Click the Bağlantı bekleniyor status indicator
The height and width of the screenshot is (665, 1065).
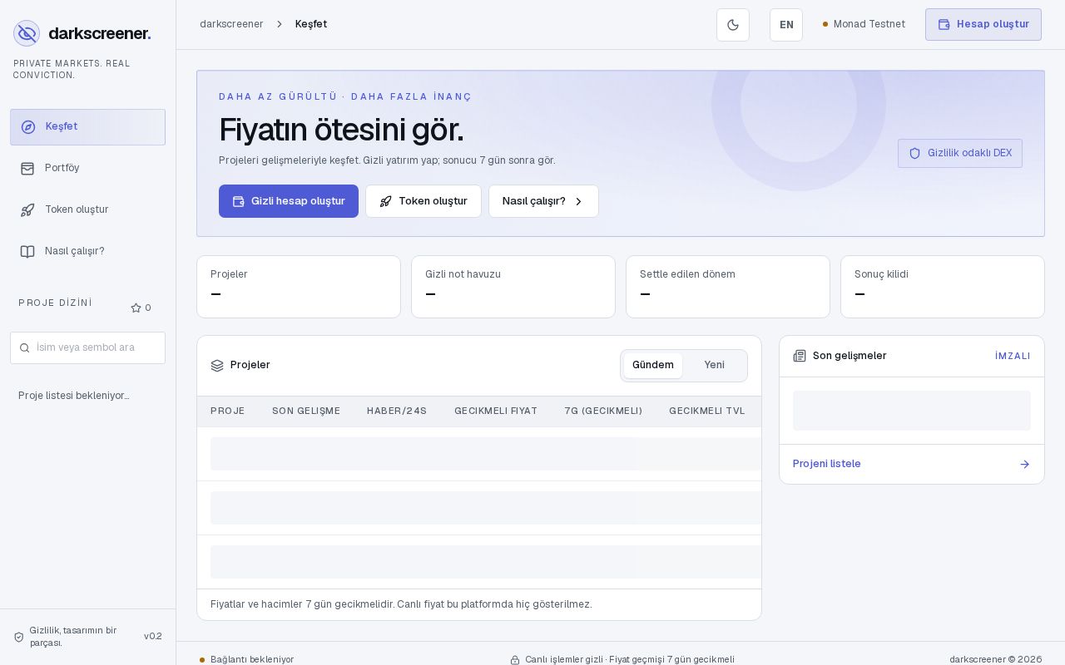tap(247, 660)
